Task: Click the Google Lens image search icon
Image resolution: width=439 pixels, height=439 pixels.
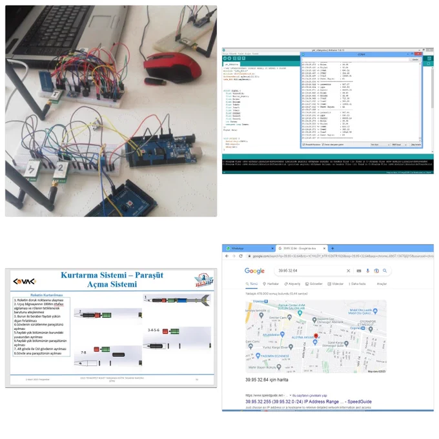Action: (376, 271)
